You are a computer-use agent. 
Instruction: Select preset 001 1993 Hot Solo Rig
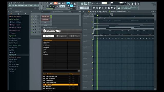click(x=60, y=76)
